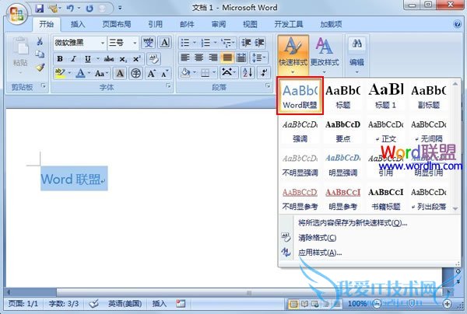
Task: Click the word count in status bar
Action: tap(64, 304)
